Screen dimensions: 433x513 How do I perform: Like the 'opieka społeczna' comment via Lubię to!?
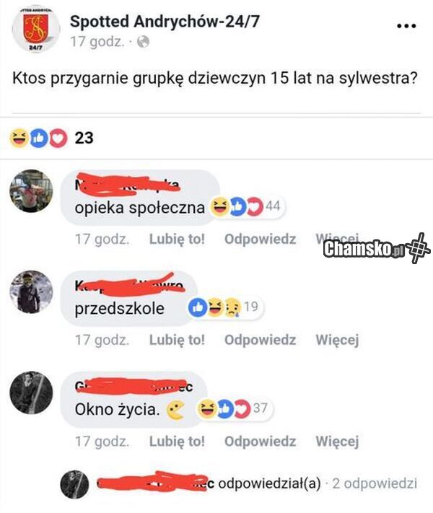coord(177,239)
